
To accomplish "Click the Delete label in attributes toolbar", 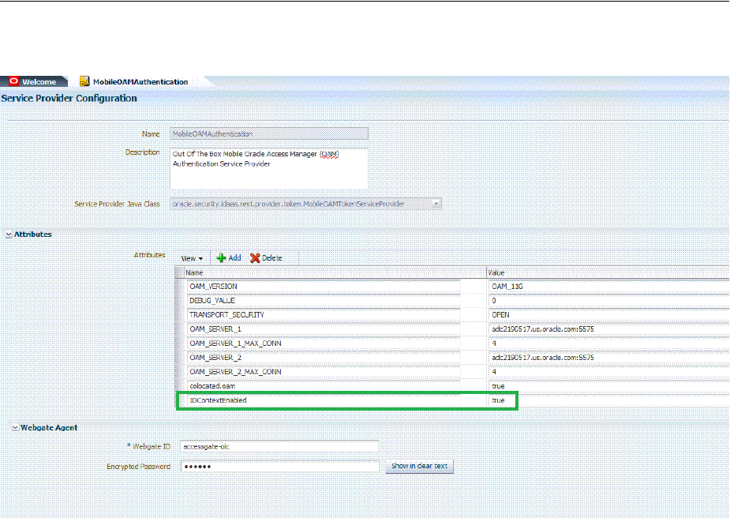I will tap(272, 257).
